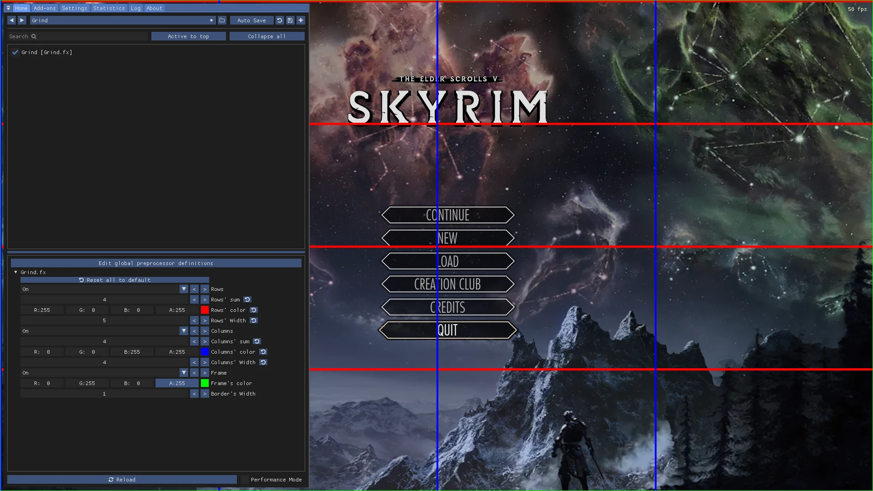Switch to previous preset arrow
Viewport: 873px width, 491px height.
[12, 20]
